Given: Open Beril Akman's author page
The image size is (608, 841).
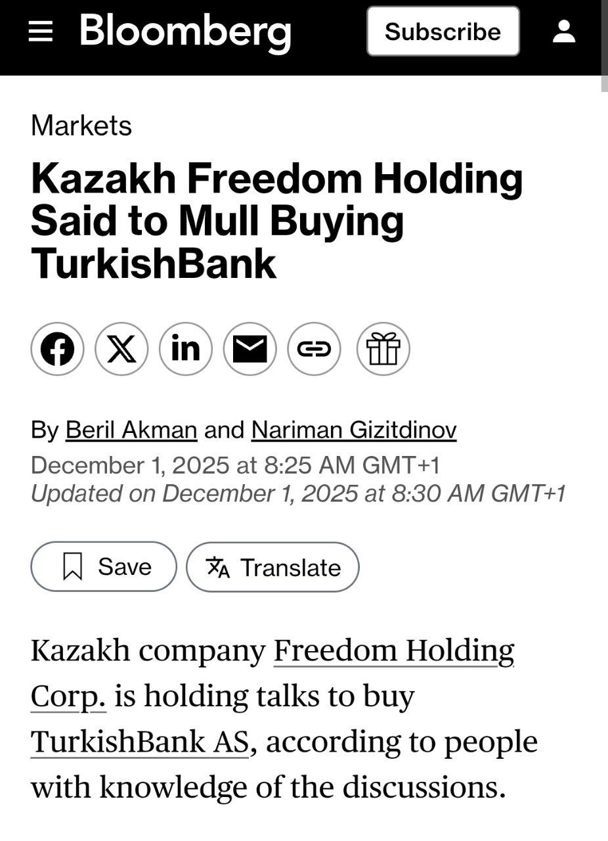Looking at the screenshot, I should 131,430.
